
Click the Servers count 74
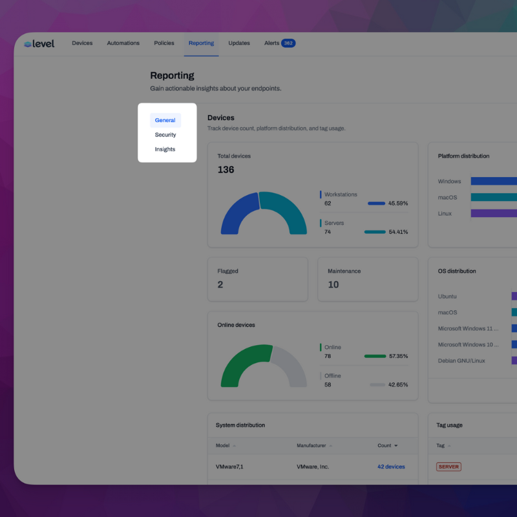coord(328,232)
